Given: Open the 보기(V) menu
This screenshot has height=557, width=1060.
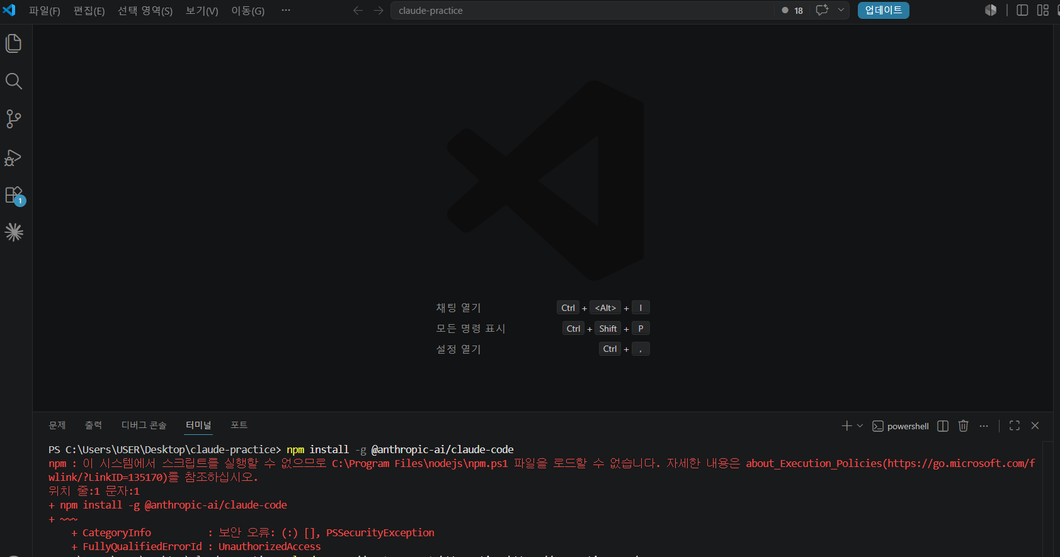Looking at the screenshot, I should click(x=202, y=11).
